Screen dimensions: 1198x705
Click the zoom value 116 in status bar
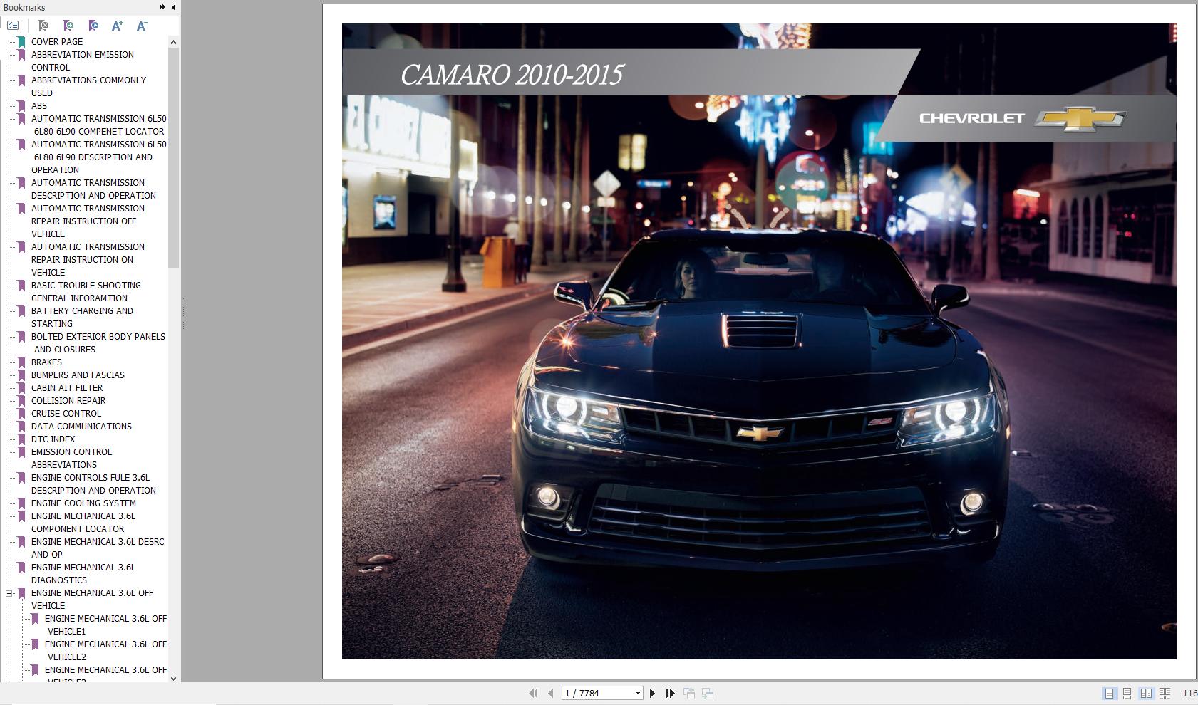1189,694
